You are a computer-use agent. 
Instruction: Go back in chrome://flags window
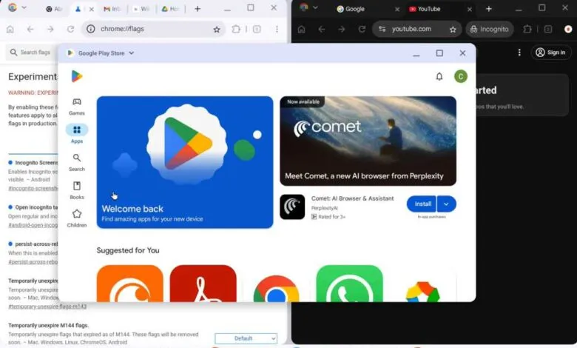pos(30,29)
